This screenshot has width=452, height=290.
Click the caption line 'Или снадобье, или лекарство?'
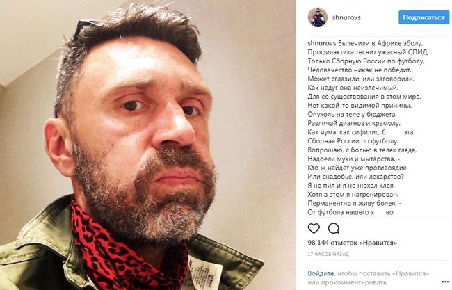coord(356,177)
